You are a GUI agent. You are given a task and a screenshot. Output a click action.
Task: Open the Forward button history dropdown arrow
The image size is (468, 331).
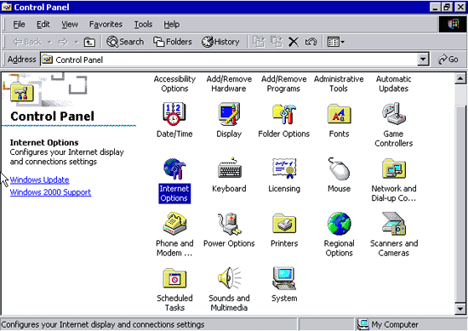click(x=77, y=42)
